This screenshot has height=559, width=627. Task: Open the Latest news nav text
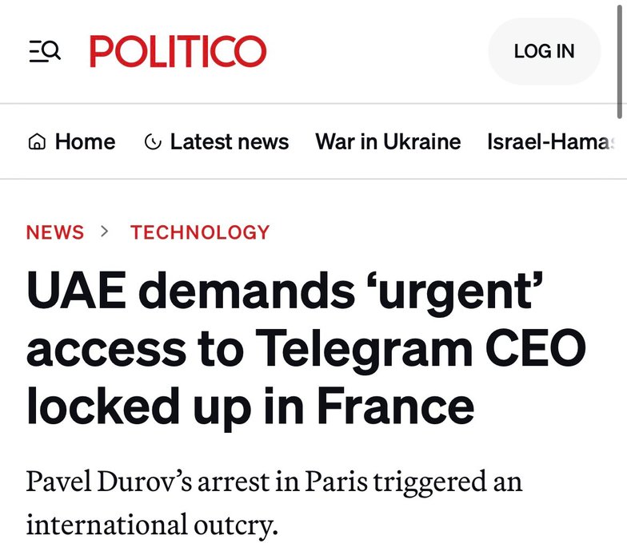229,142
